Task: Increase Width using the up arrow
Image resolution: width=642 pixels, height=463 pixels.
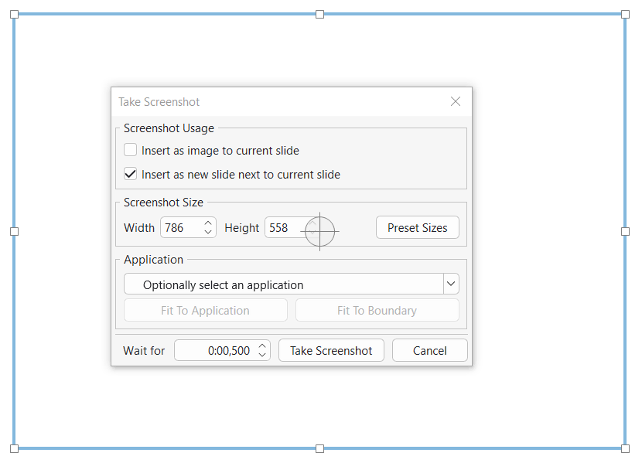Action: [x=208, y=223]
